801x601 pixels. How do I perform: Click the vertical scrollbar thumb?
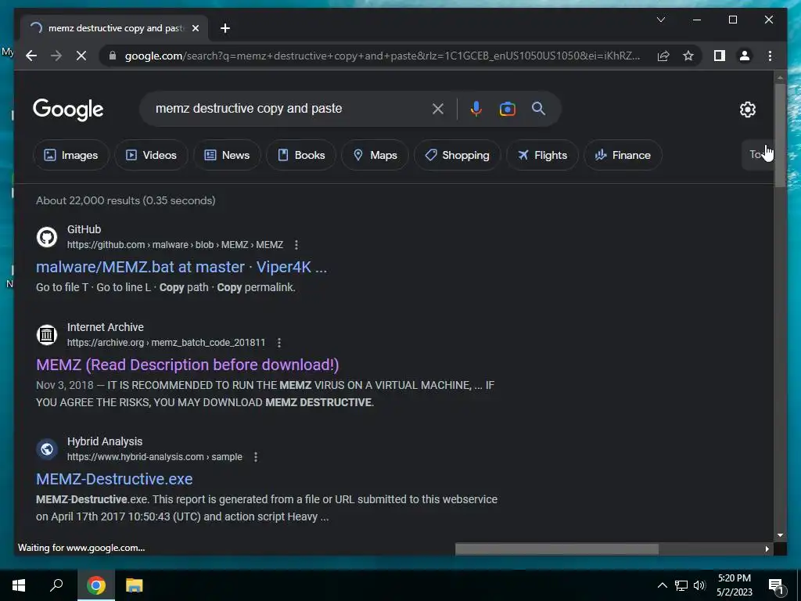click(x=780, y=135)
